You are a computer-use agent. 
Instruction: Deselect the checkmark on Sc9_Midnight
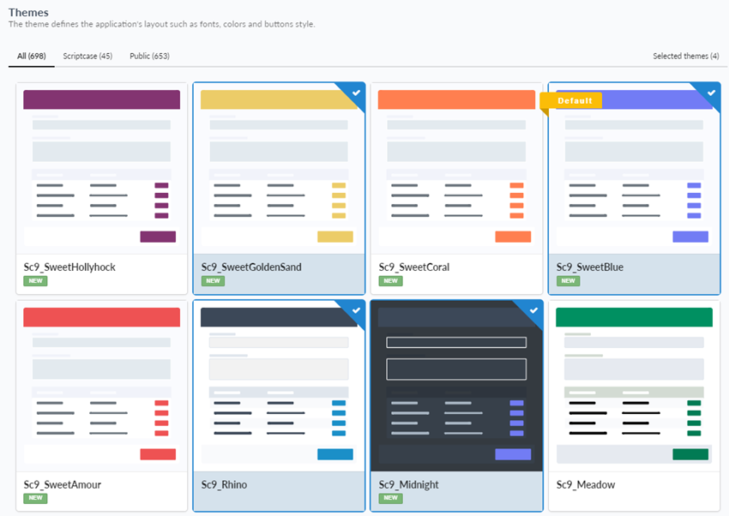coord(533,311)
